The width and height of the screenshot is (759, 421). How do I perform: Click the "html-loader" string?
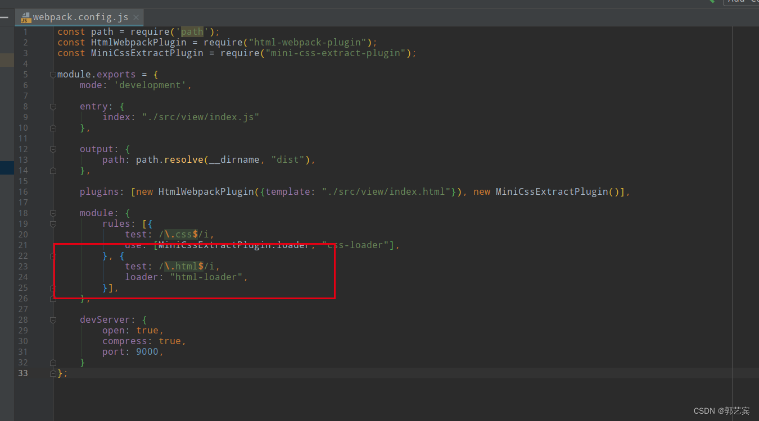[x=206, y=277]
